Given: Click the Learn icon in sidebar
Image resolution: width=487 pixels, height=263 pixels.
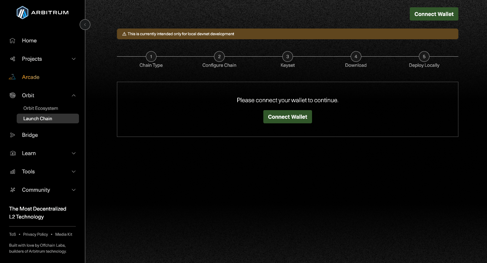Looking at the screenshot, I should pyautogui.click(x=13, y=153).
